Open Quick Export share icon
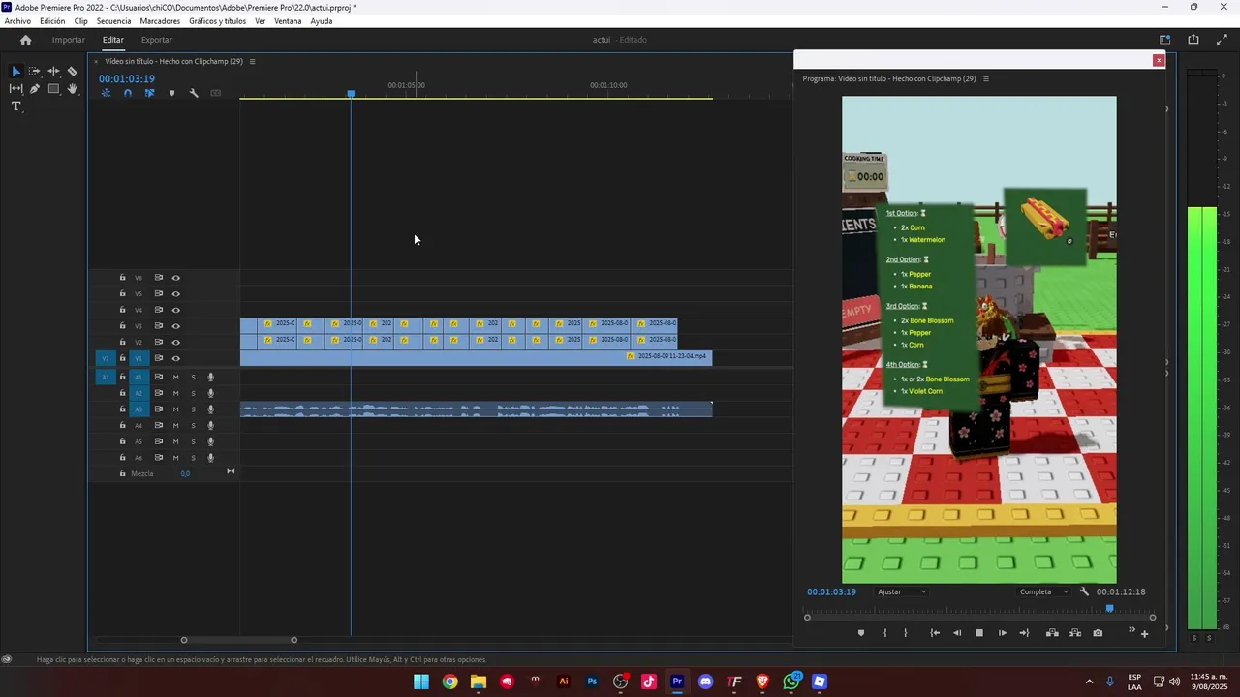Viewport: 1240px width, 697px height. click(x=1193, y=40)
